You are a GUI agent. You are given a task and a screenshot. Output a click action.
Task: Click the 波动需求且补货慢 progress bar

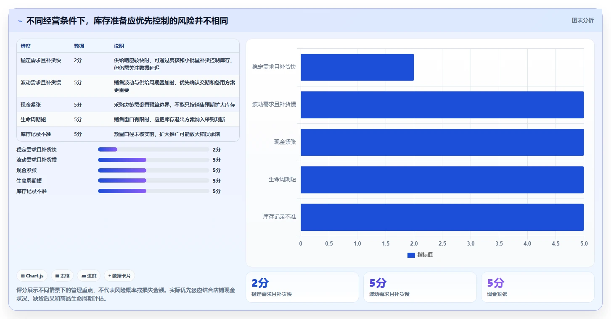coord(153,160)
